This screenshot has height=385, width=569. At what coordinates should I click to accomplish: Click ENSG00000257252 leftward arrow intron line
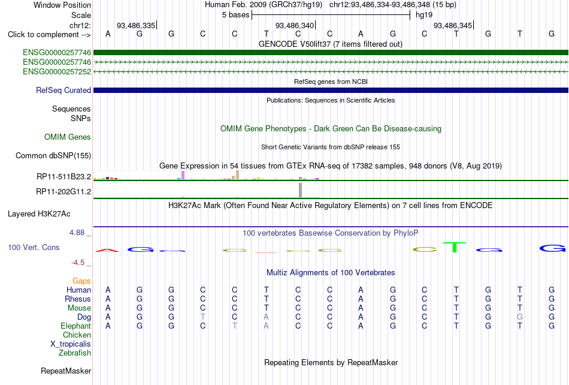(x=331, y=72)
